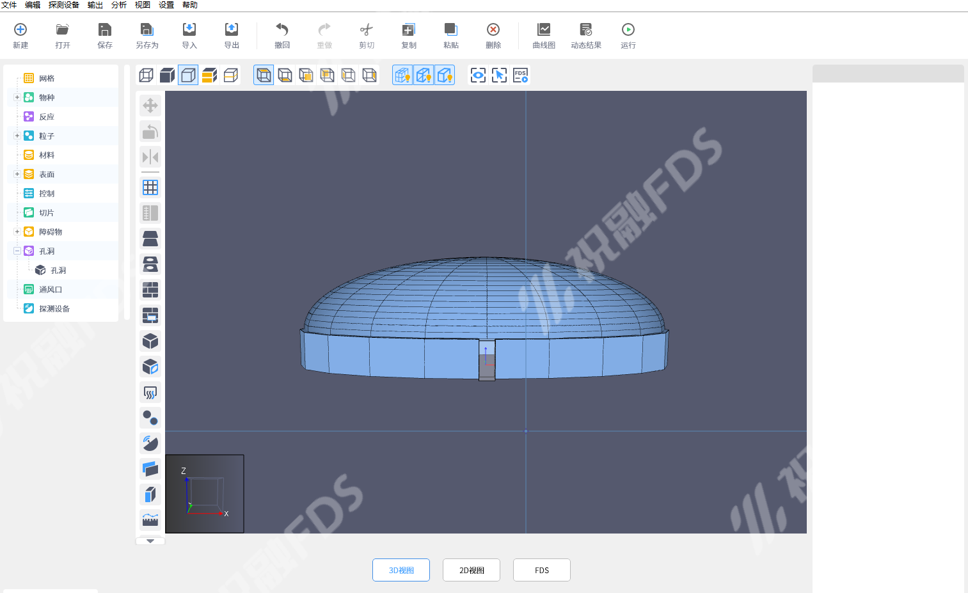Image resolution: width=968 pixels, height=593 pixels.
Task: Switch to the right-face cube view
Action: [369, 75]
